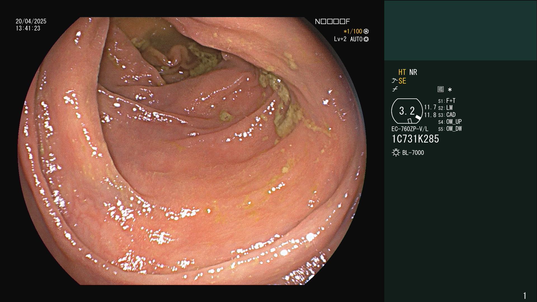The image size is (537, 302).
Task: Select the scope tip diagram showing 3.2
Action: 407,111
